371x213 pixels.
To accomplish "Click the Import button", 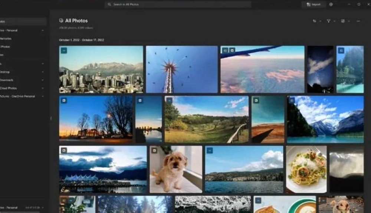I will 313,4.
